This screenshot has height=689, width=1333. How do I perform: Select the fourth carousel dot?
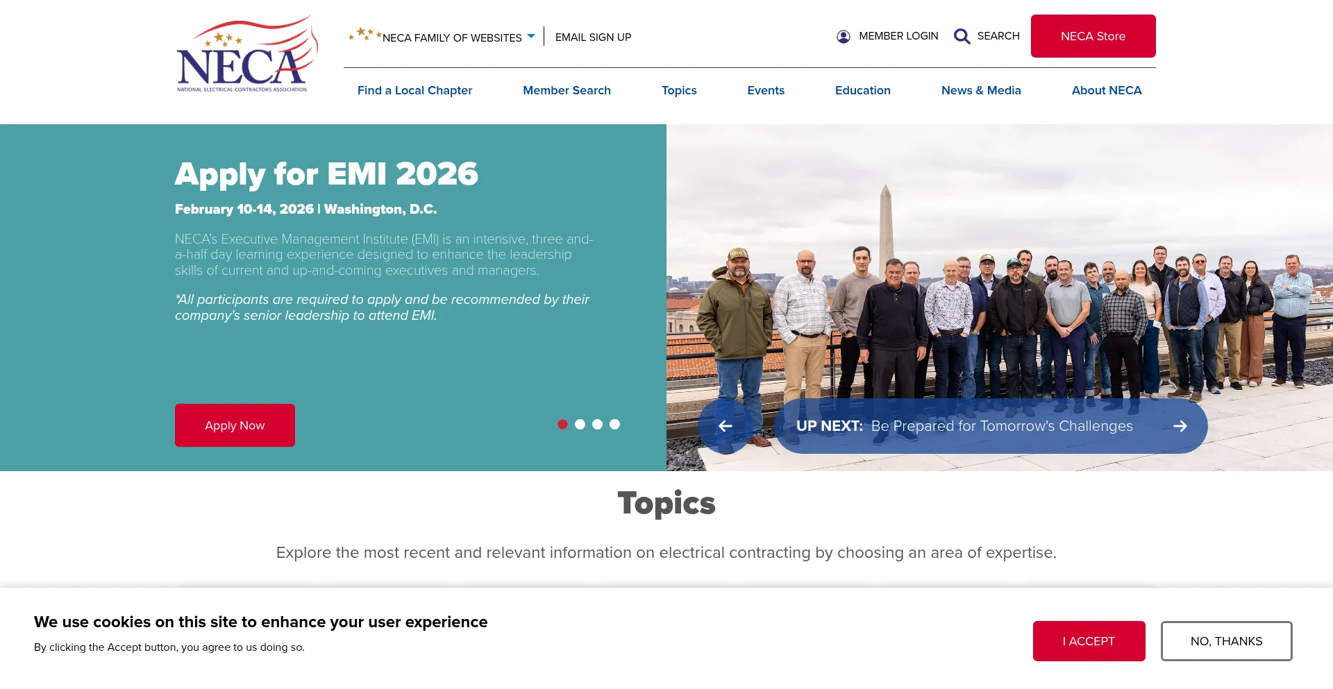pyautogui.click(x=614, y=424)
